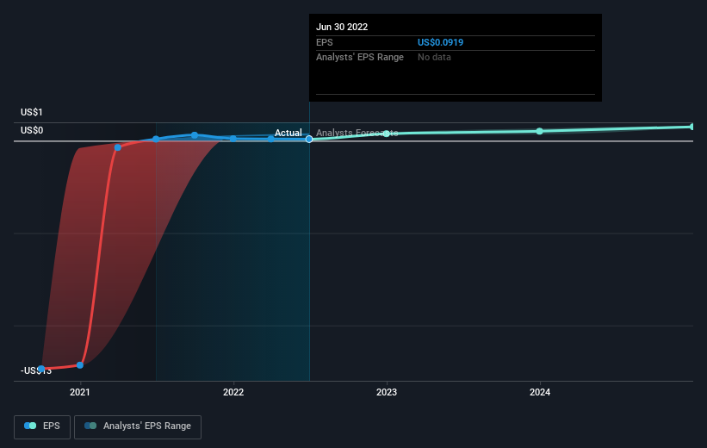The height and width of the screenshot is (448, 707).
Task: Click the EPS data point above 2021
Action: (80, 365)
